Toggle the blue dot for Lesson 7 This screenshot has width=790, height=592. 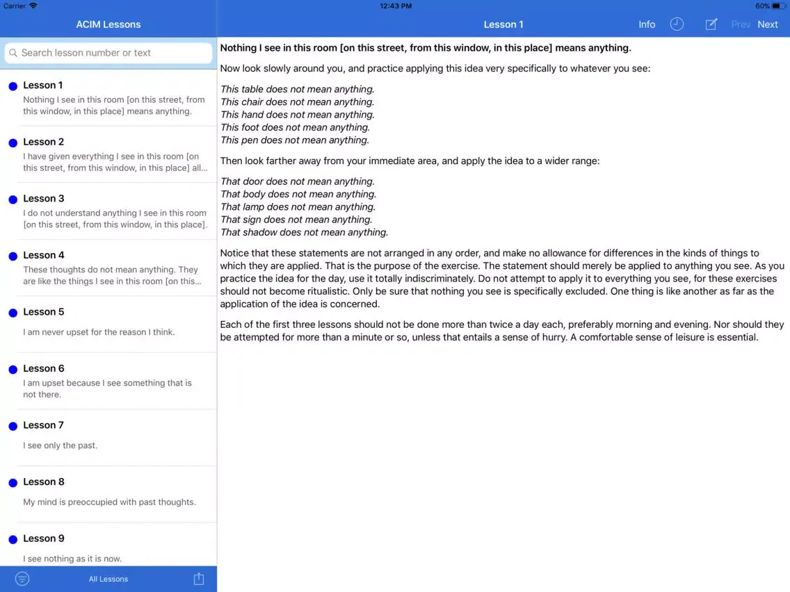(13, 426)
